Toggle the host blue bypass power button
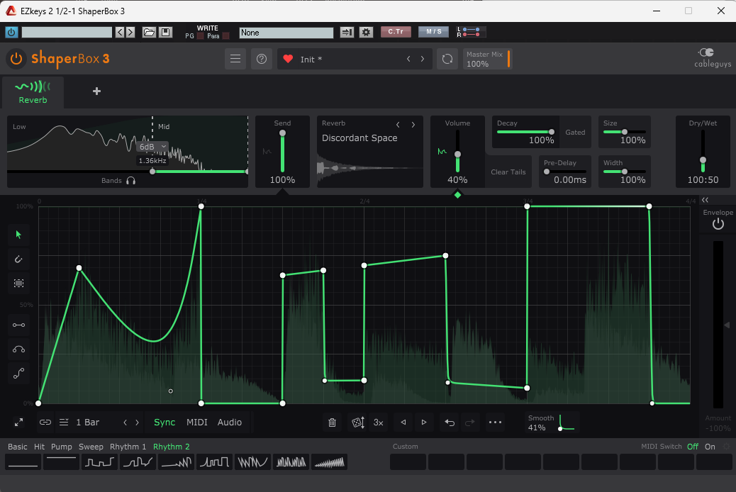The width and height of the screenshot is (736, 492). click(12, 32)
